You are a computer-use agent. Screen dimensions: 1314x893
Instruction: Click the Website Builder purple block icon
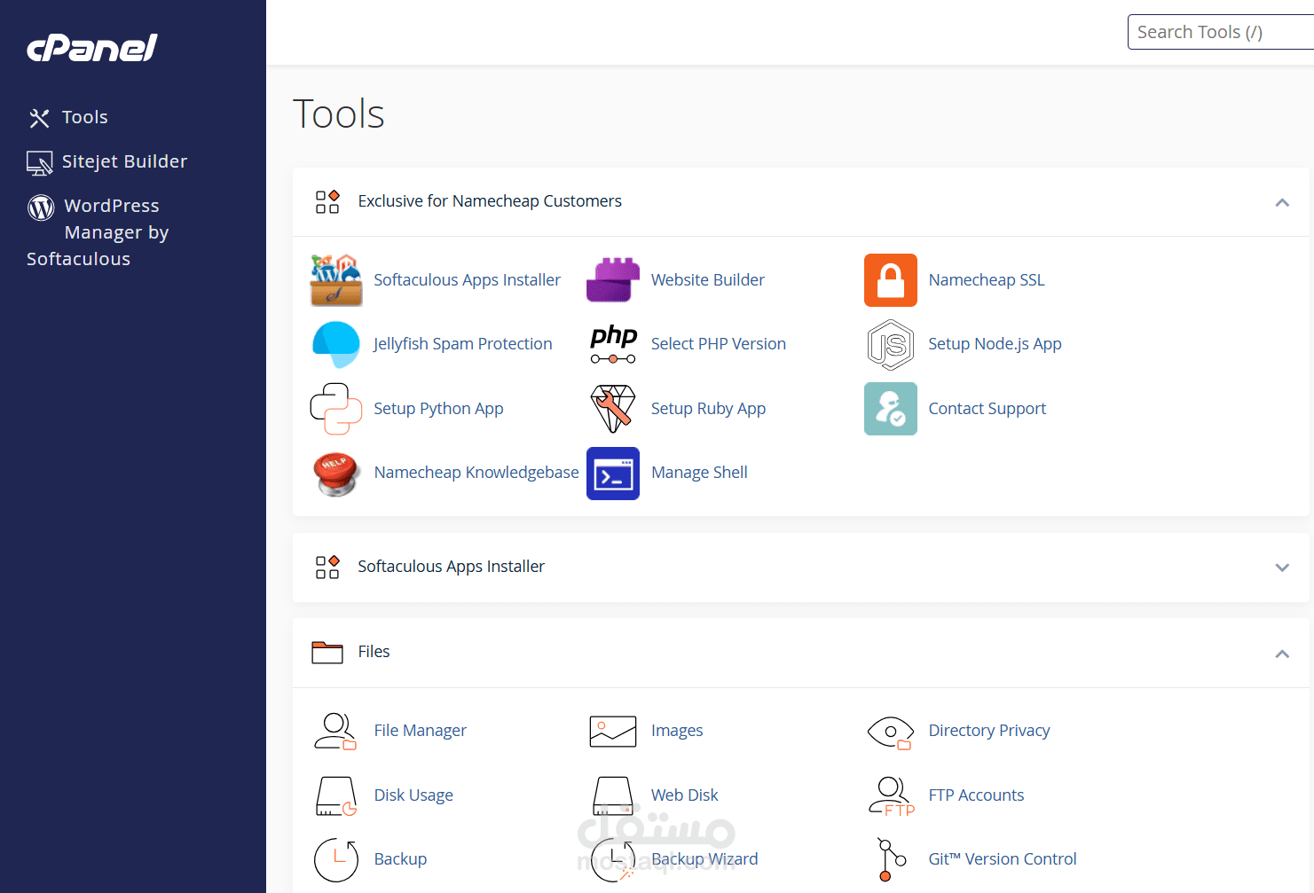pyautogui.click(x=613, y=280)
